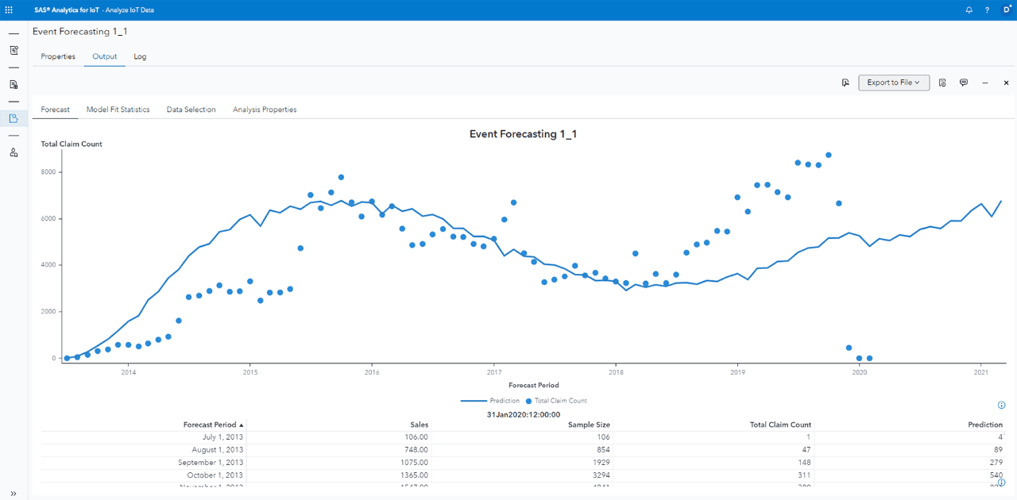Select the PDF export icon near Export to File

click(845, 82)
